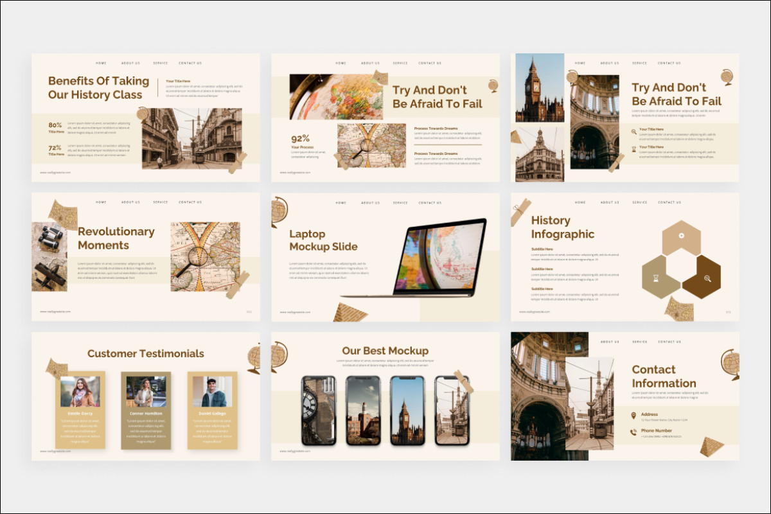Click the hourglass icon on the infographic
This screenshot has height=514, width=771.
coord(656,279)
